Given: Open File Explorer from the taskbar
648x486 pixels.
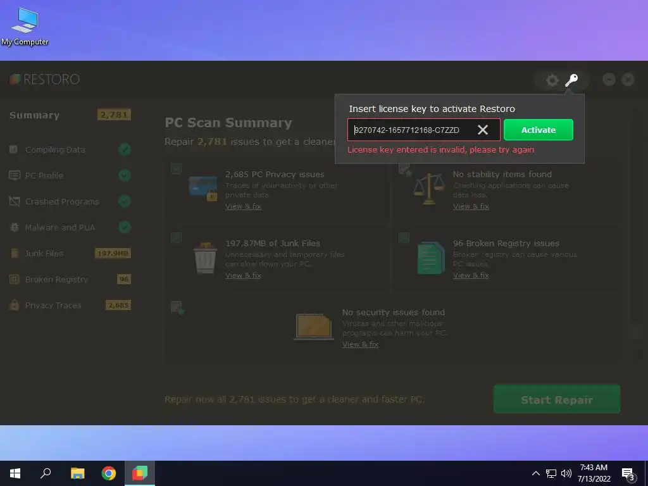Looking at the screenshot, I should click(x=77, y=473).
